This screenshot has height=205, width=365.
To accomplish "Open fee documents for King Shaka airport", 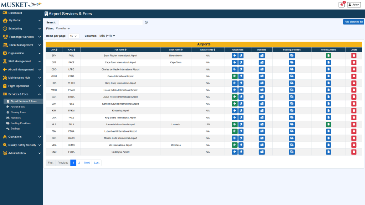I will coord(328,117).
